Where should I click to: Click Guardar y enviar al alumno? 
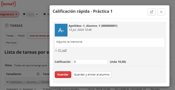[x=92, y=74]
